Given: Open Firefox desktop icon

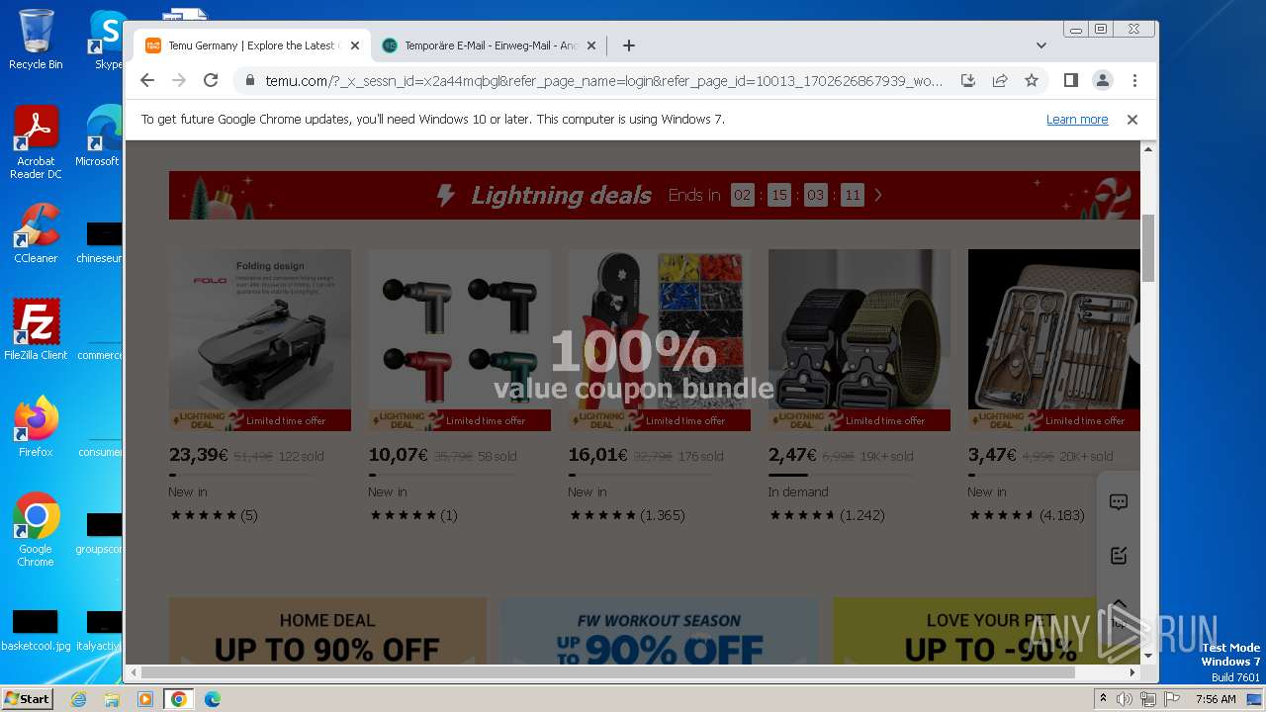Looking at the screenshot, I should tap(36, 427).
